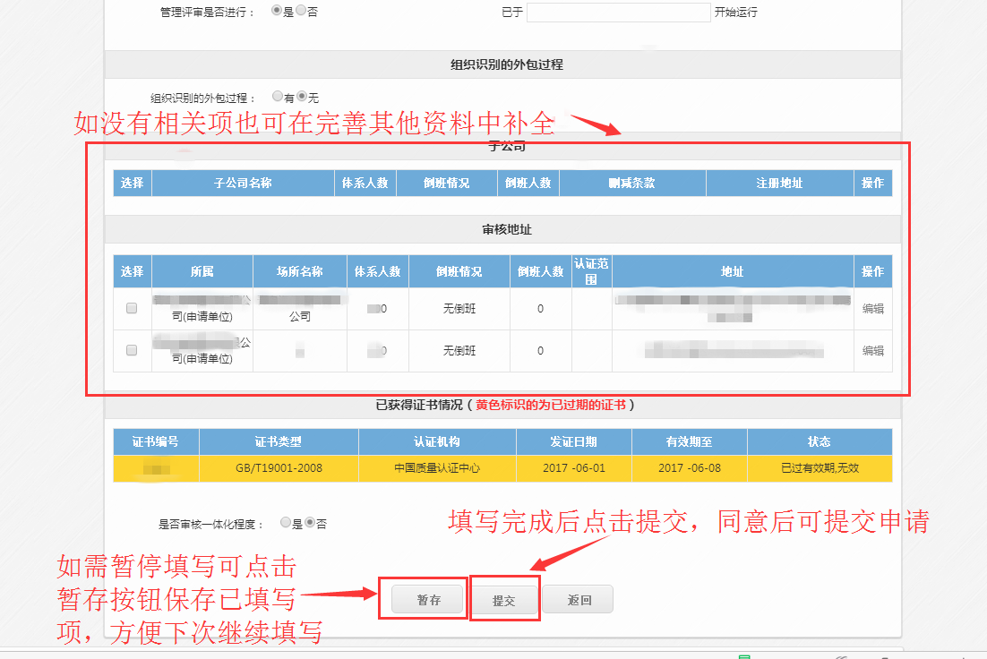987x659 pixels.
Task: Click the 已于 start date input field
Action: (618, 13)
